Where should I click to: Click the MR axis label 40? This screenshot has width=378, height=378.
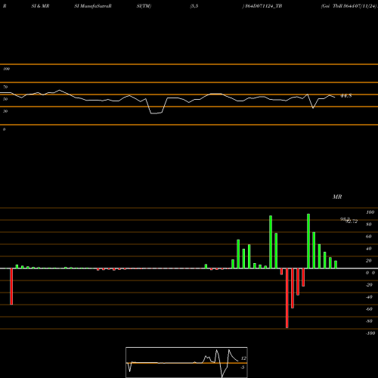369,249
